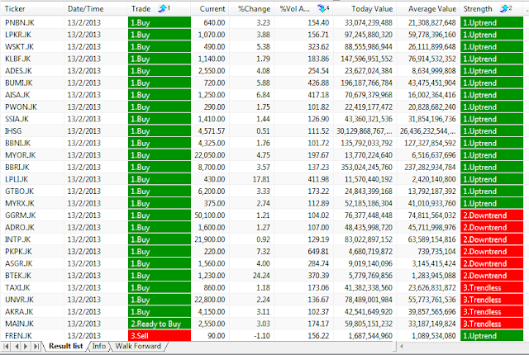
Task: Select the LPKR.JK ticker
Action: (18, 35)
